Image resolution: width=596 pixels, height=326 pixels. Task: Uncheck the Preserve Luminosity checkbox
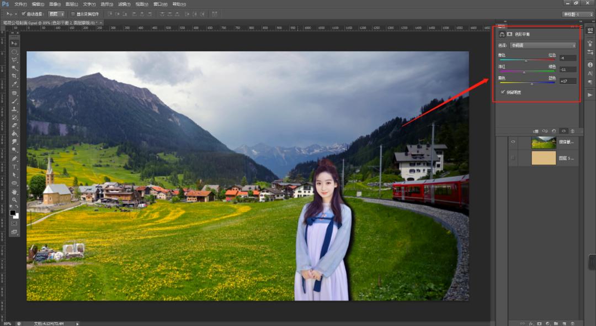(x=503, y=92)
